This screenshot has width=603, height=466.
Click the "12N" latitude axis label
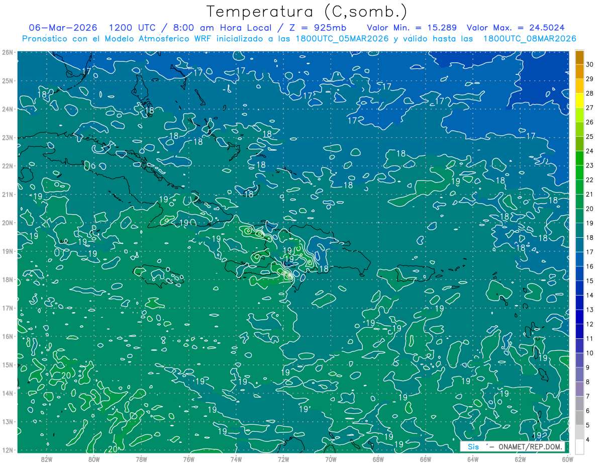click(x=7, y=450)
